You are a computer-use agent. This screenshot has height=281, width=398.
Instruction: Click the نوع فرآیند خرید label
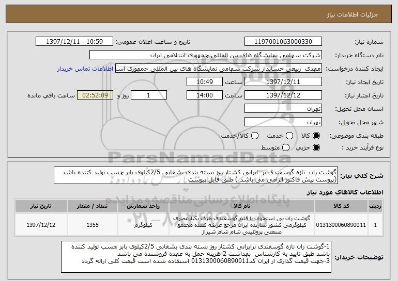coord(362,147)
